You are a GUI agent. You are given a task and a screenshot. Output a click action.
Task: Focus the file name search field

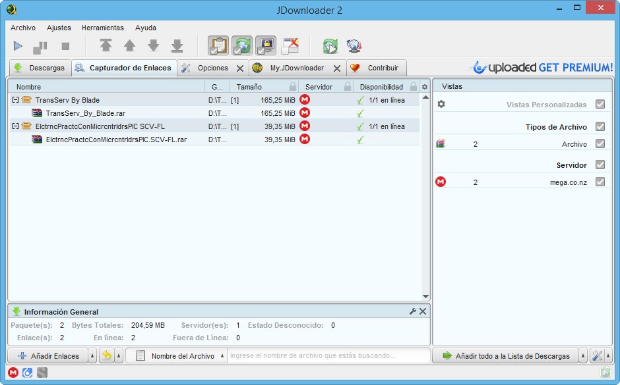coord(328,355)
